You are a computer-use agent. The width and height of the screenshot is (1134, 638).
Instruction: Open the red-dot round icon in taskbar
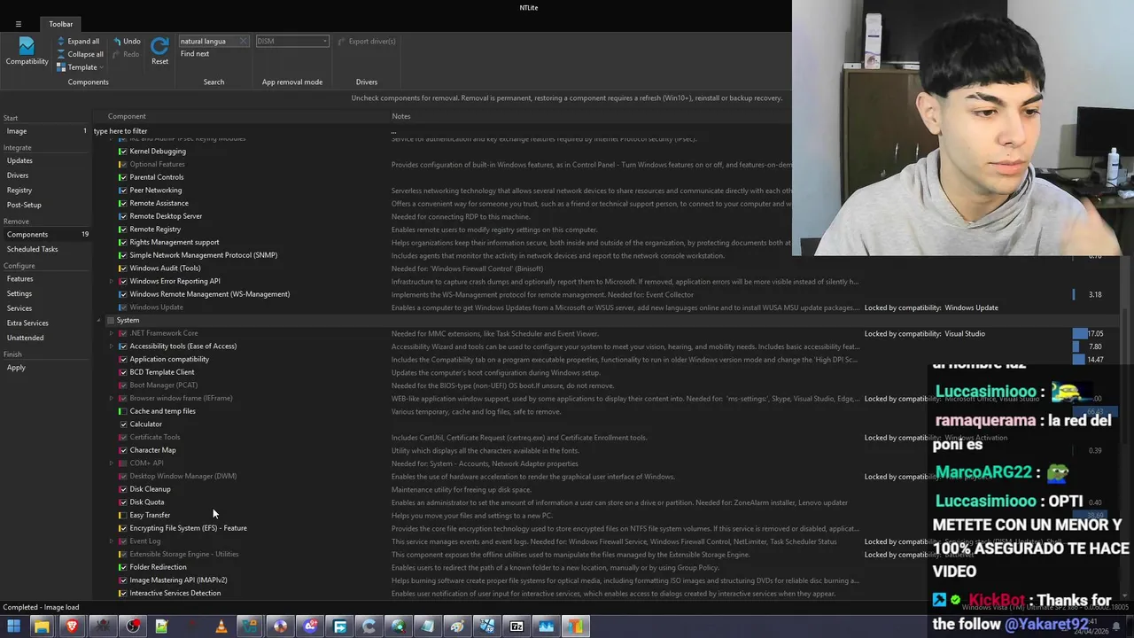(132, 626)
